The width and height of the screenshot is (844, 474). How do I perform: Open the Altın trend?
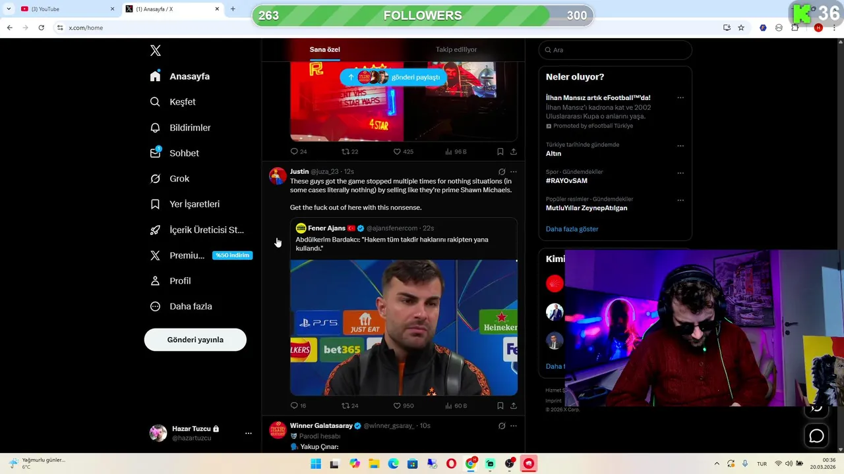(x=553, y=153)
